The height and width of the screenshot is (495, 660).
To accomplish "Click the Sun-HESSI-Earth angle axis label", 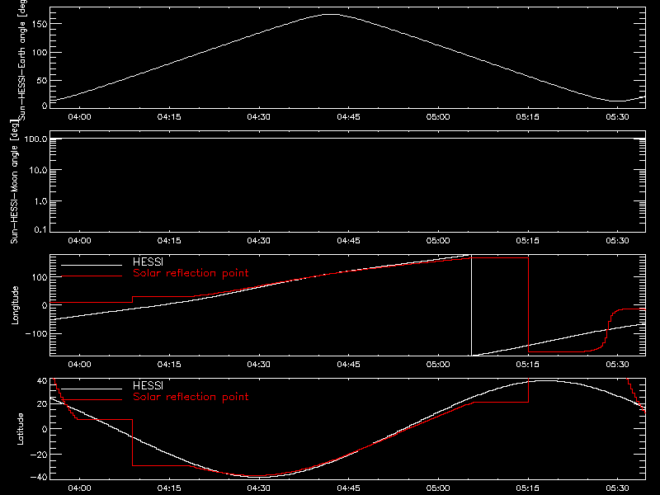I will (22, 59).
